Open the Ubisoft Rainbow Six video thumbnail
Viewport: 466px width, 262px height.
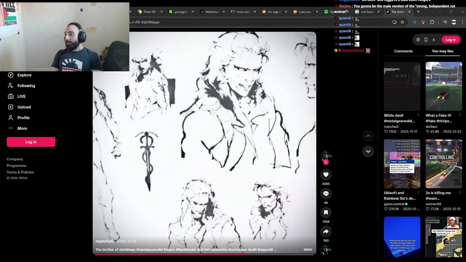pyautogui.click(x=402, y=164)
